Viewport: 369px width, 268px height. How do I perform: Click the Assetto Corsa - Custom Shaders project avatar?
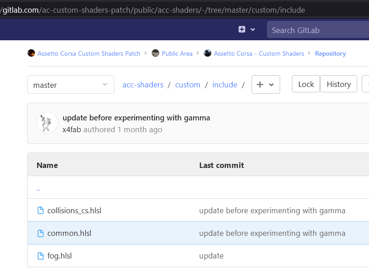[x=208, y=53]
